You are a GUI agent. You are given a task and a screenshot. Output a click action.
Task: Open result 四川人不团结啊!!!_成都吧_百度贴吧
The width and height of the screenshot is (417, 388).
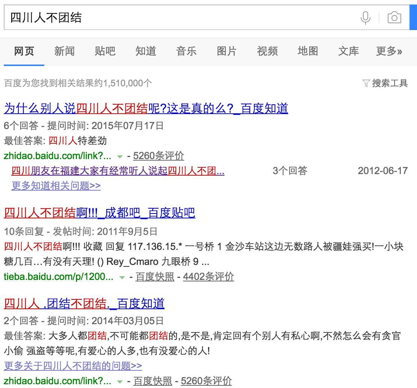(x=100, y=213)
